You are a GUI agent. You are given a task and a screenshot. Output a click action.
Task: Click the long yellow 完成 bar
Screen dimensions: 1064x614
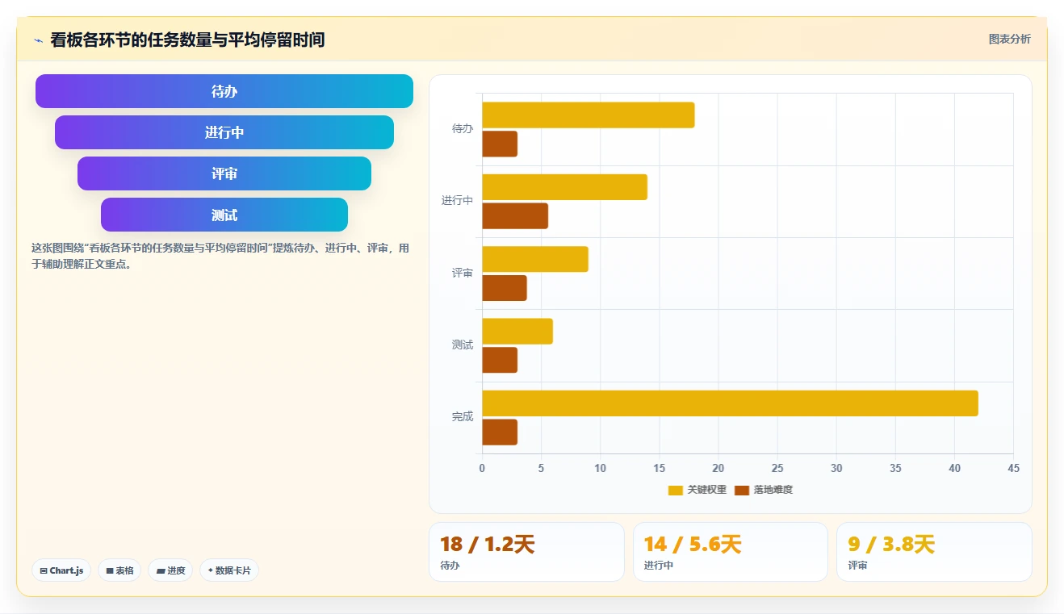coord(731,403)
